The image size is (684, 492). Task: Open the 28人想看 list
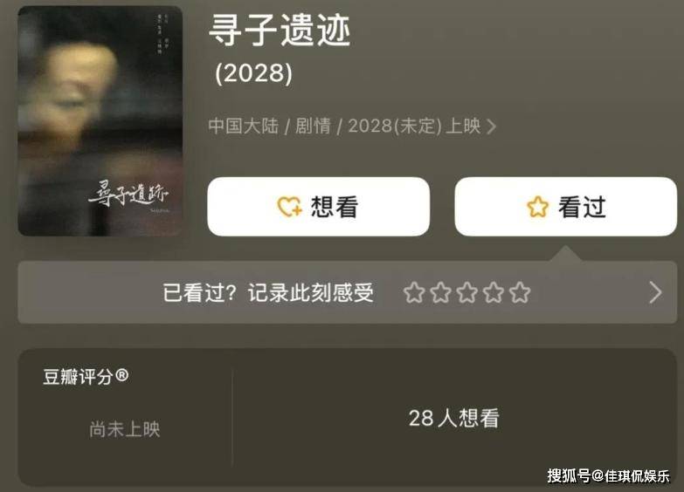click(x=454, y=418)
